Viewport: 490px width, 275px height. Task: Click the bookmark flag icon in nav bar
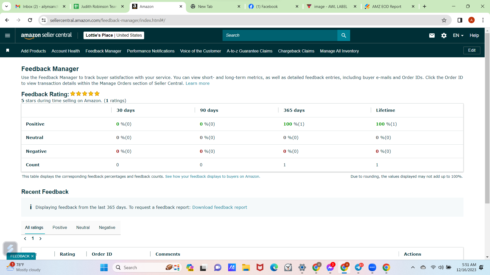click(x=8, y=50)
